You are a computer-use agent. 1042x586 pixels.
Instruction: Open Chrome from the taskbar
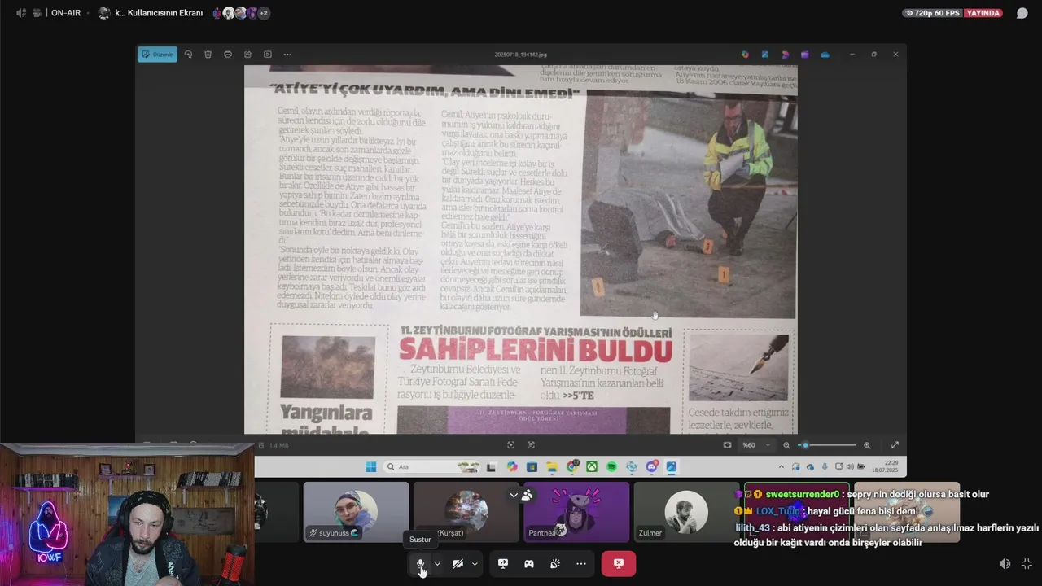coord(572,466)
